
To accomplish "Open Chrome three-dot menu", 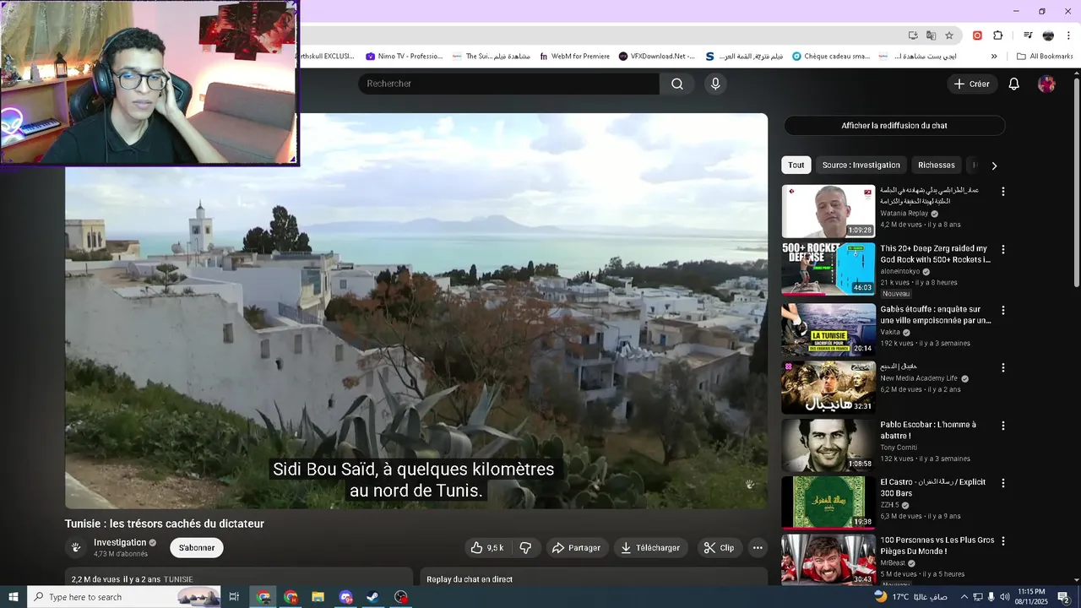I will coord(1067,35).
